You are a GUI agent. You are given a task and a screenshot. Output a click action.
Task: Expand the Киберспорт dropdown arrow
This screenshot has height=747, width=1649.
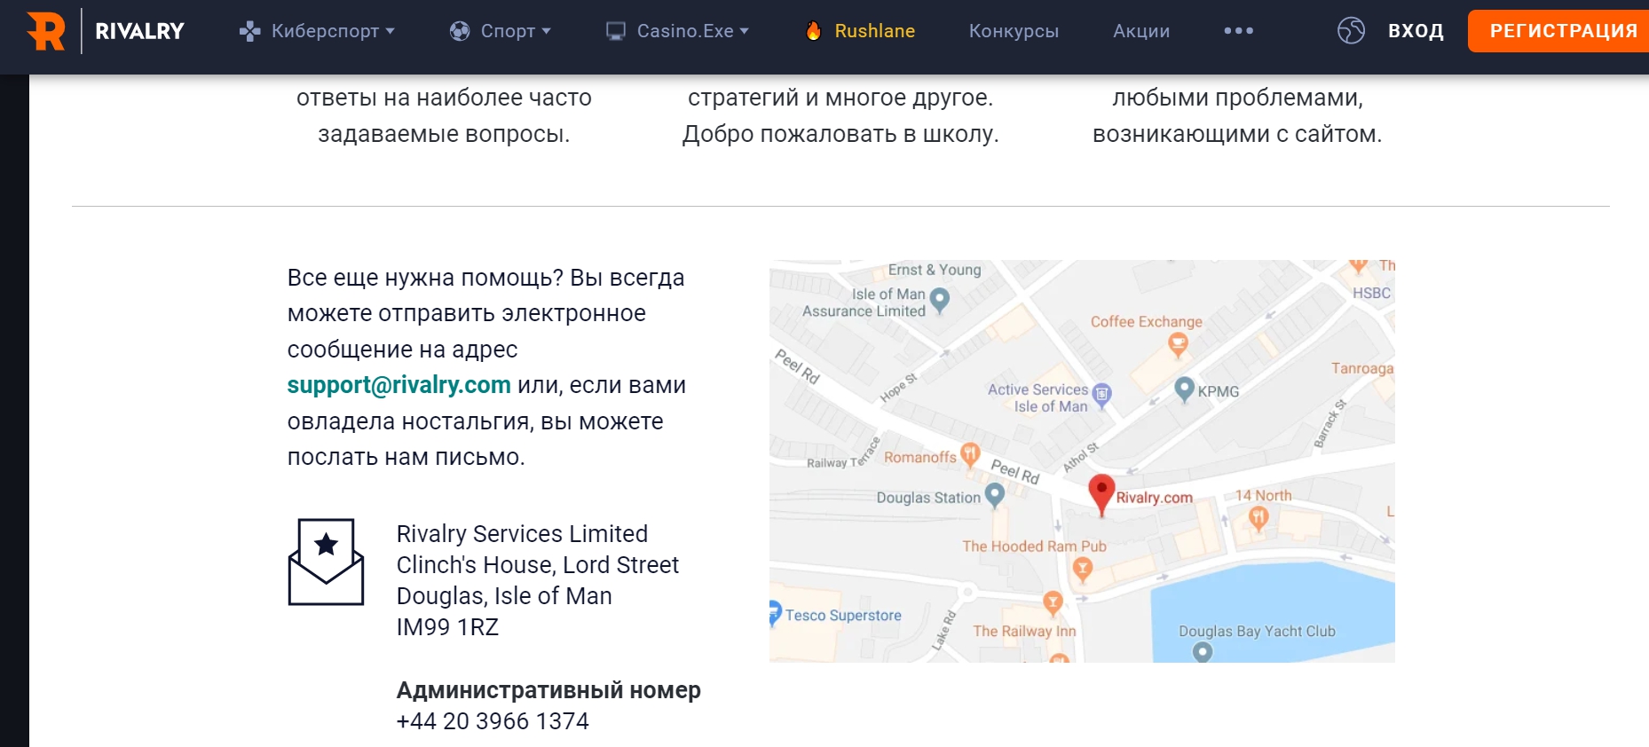(390, 31)
